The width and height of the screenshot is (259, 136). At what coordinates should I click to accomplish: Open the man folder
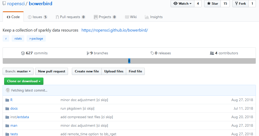pos(14,126)
